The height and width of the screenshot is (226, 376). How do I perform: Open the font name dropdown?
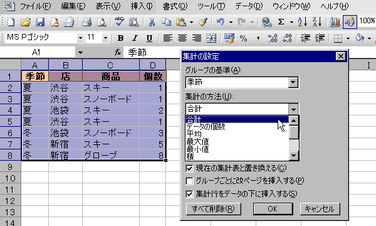click(81, 38)
